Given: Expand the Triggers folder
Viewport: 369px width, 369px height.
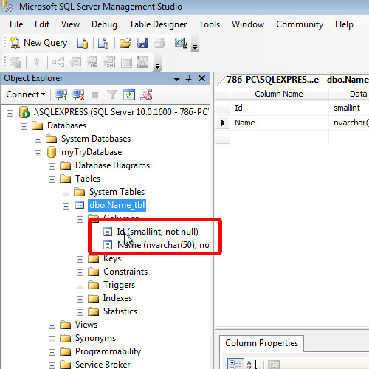Looking at the screenshot, I should click(80, 286).
